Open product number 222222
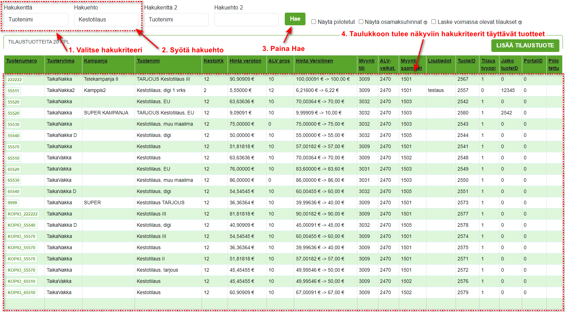This screenshot has height=312, width=565. (15, 80)
